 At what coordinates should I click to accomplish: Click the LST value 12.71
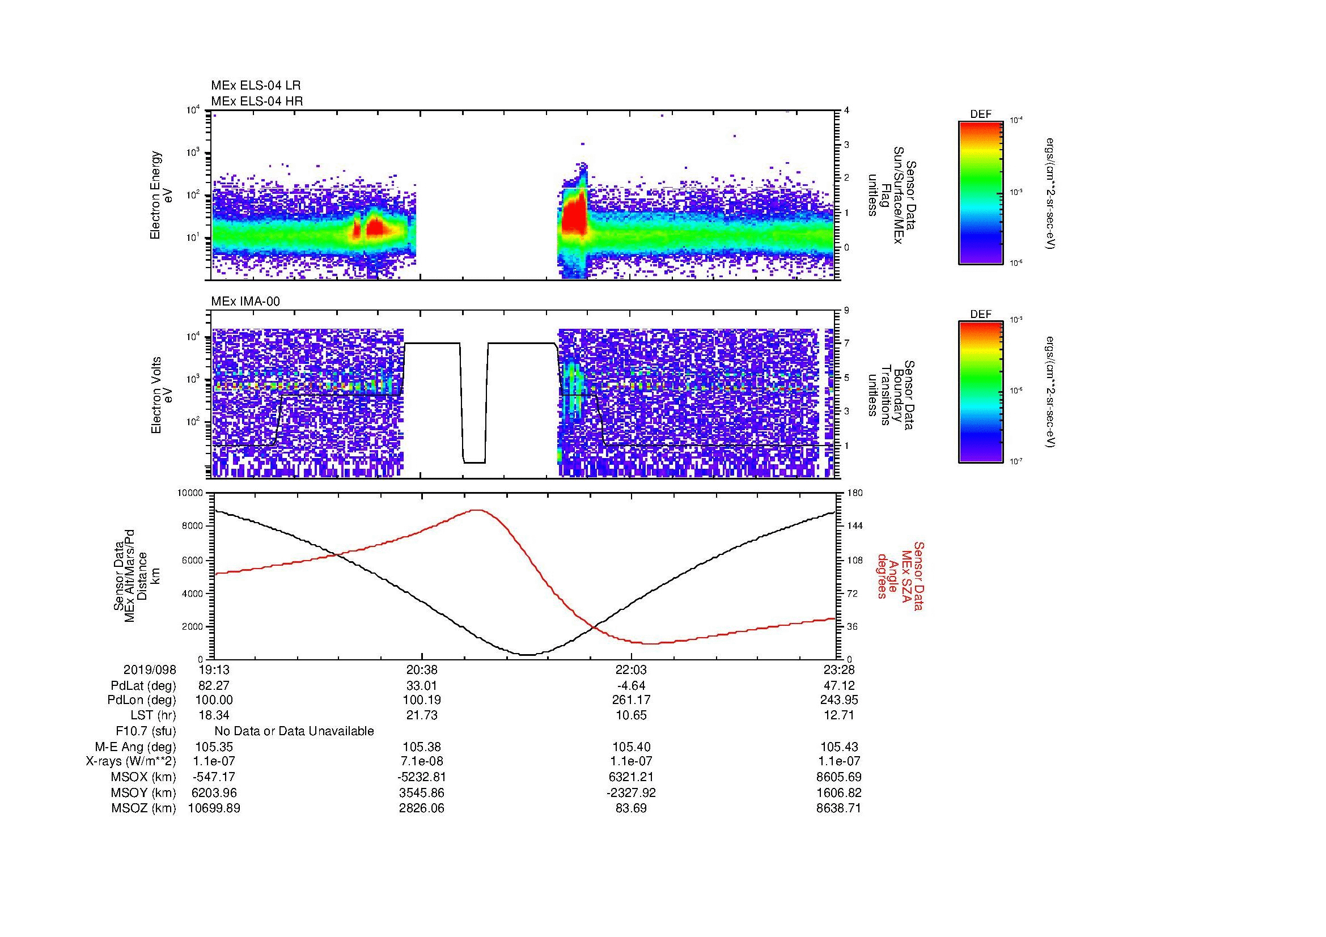[839, 715]
